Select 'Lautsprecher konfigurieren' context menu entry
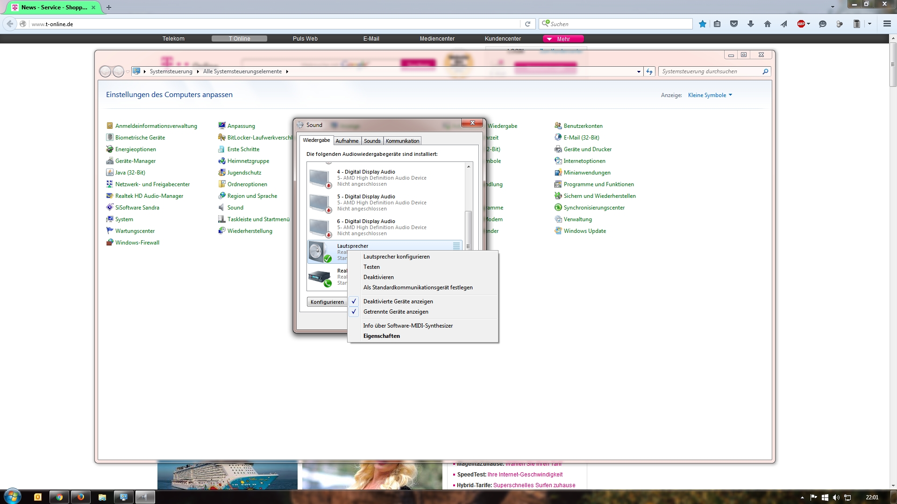 396,257
